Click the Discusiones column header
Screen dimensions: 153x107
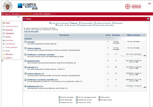coord(64,35)
